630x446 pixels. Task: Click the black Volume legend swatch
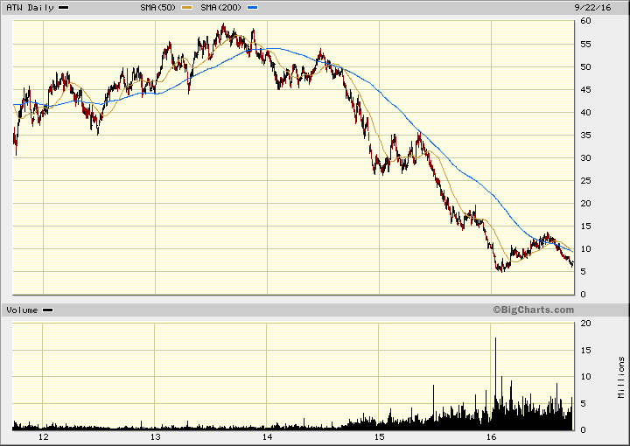[x=47, y=310]
